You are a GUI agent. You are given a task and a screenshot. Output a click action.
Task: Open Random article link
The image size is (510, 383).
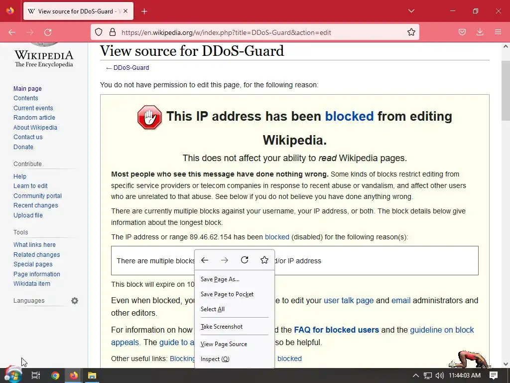[x=34, y=118]
